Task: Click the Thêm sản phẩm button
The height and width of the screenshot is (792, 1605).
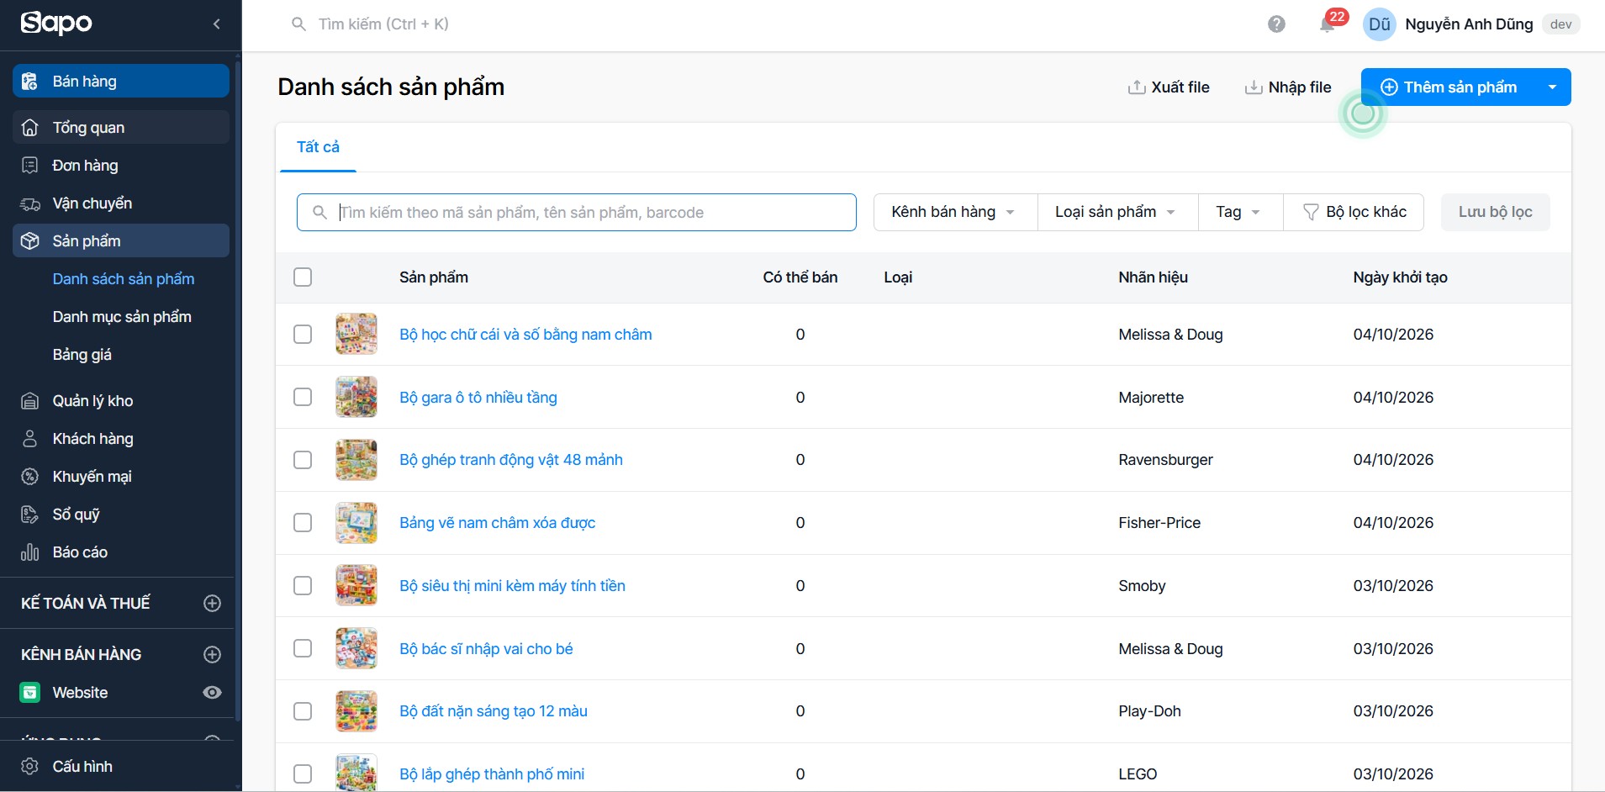Action: tap(1449, 87)
